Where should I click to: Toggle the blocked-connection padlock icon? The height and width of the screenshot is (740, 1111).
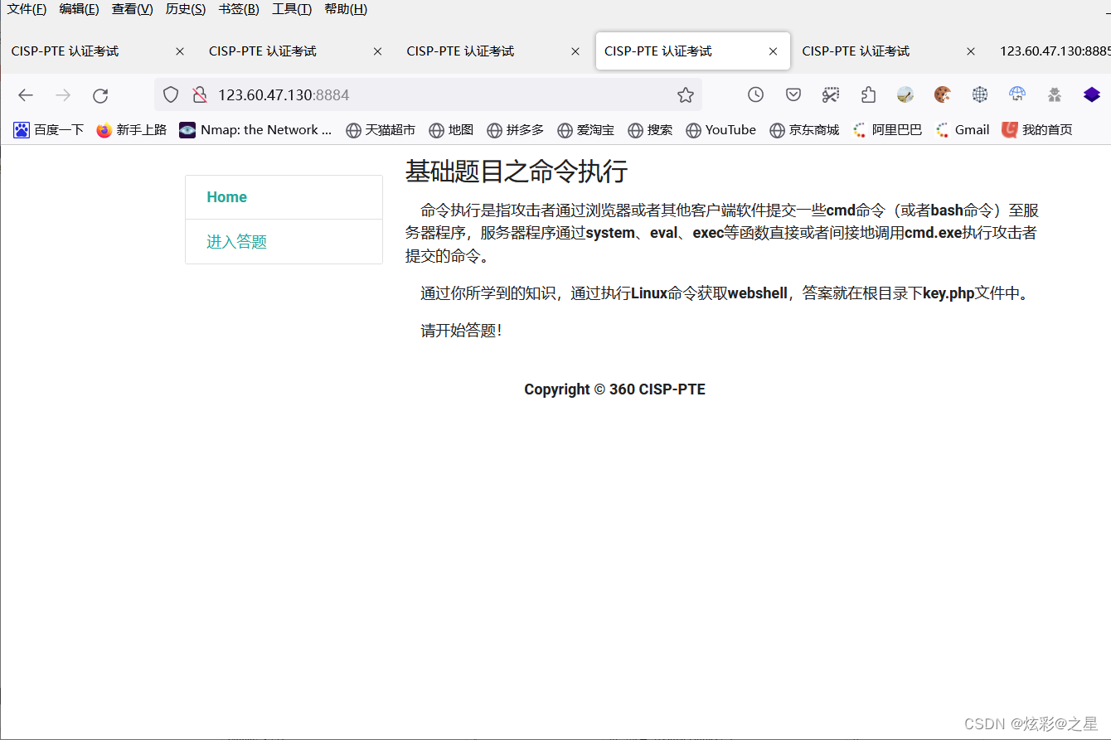[200, 94]
